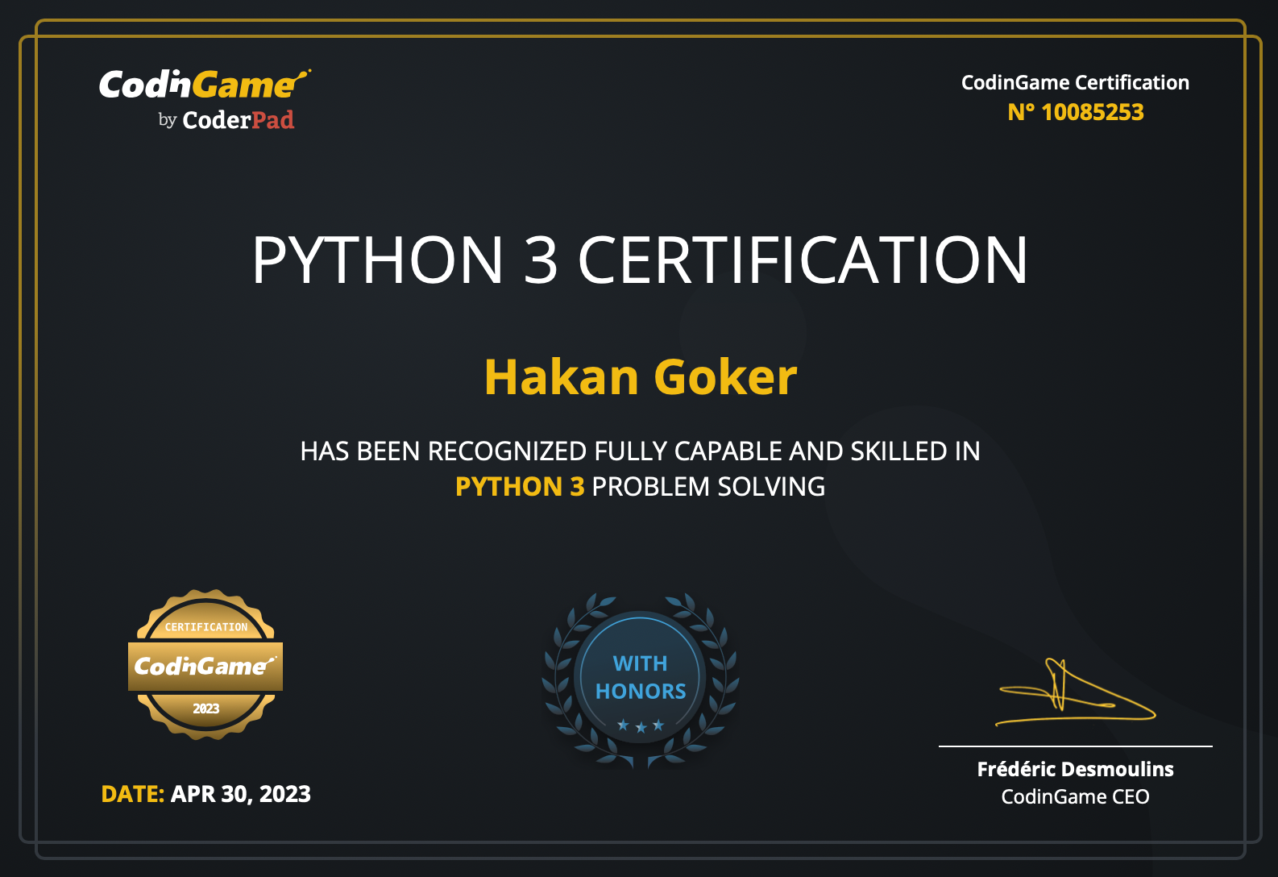Click the 'CodinGame CEO' title text
The width and height of the screenshot is (1278, 877).
[x=1075, y=796]
